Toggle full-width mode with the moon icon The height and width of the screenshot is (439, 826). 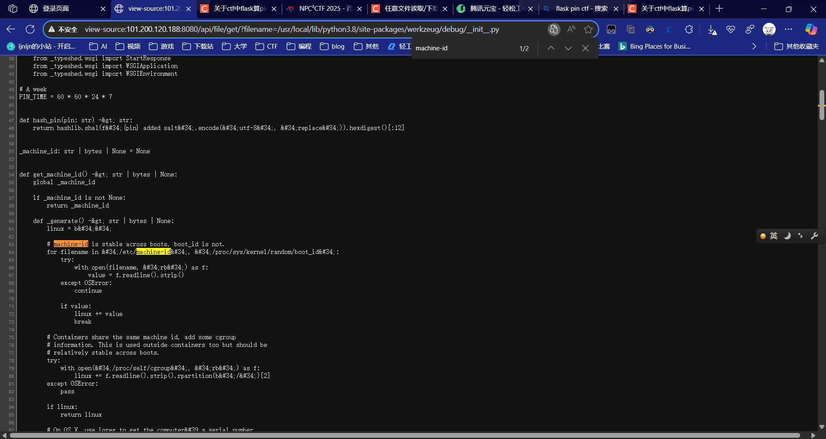(x=788, y=236)
